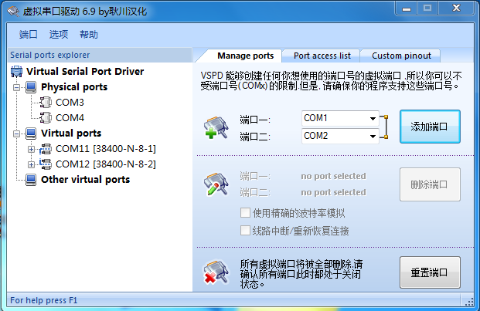Click the edit port pair icon with pencil
This screenshot has width=480, height=311.
216,184
